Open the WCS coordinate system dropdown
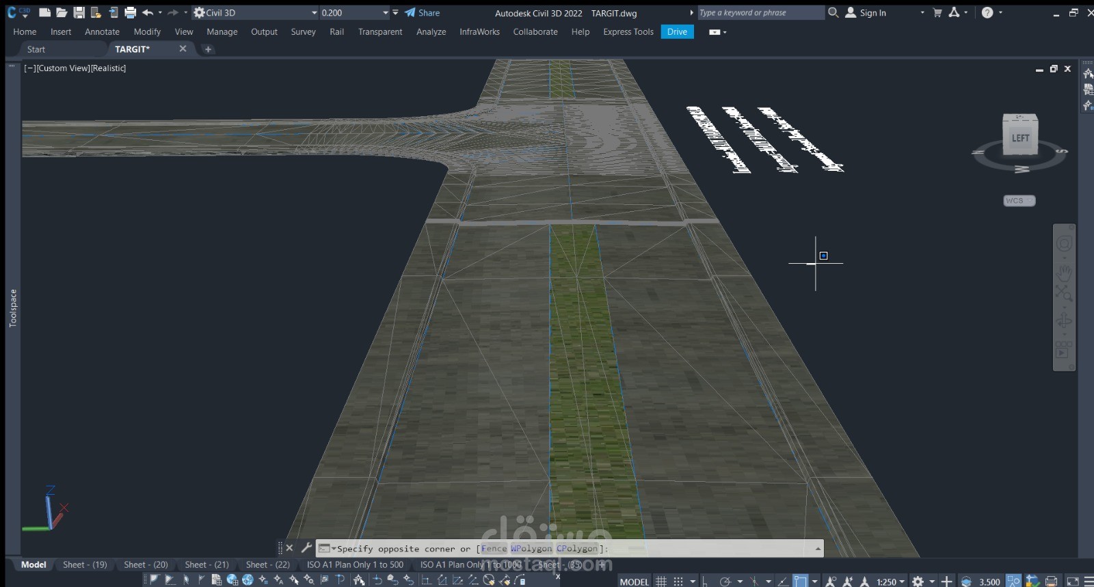The image size is (1094, 587). coord(1019,200)
